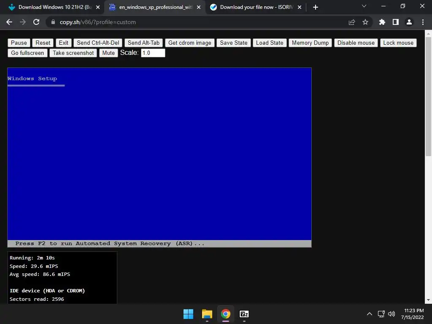Screen dimensions: 432x324
Task: Click Lock mouse
Action: point(398,43)
